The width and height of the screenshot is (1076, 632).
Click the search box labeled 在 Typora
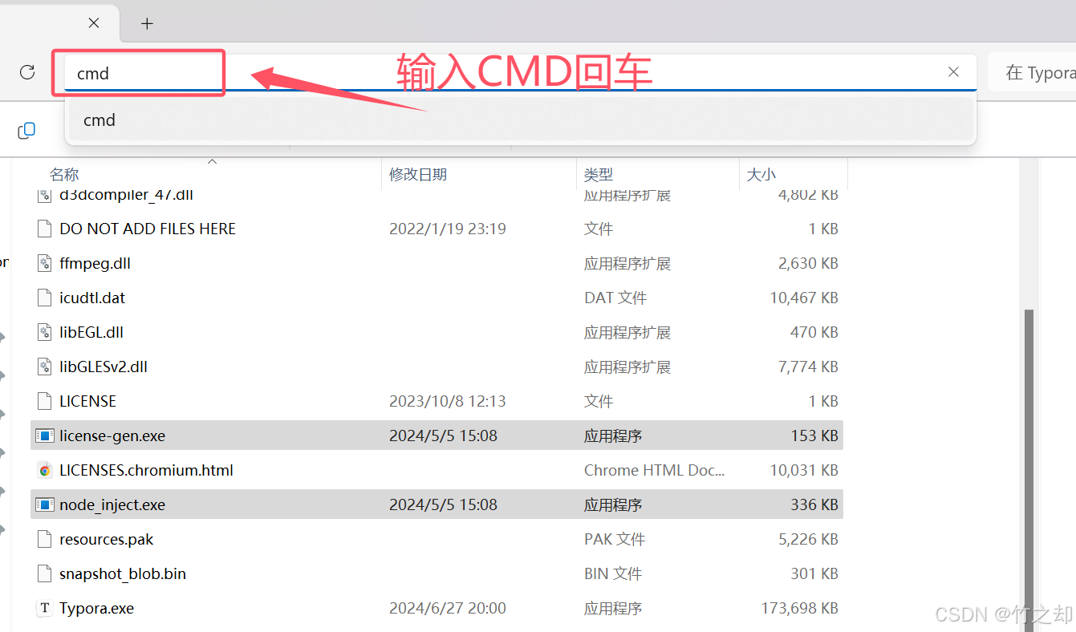(x=1033, y=73)
